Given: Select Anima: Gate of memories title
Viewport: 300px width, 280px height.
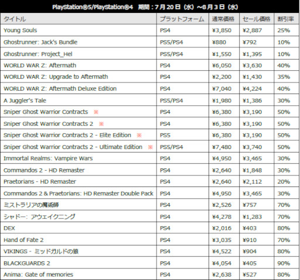Looking at the screenshot, I should point(38,275).
